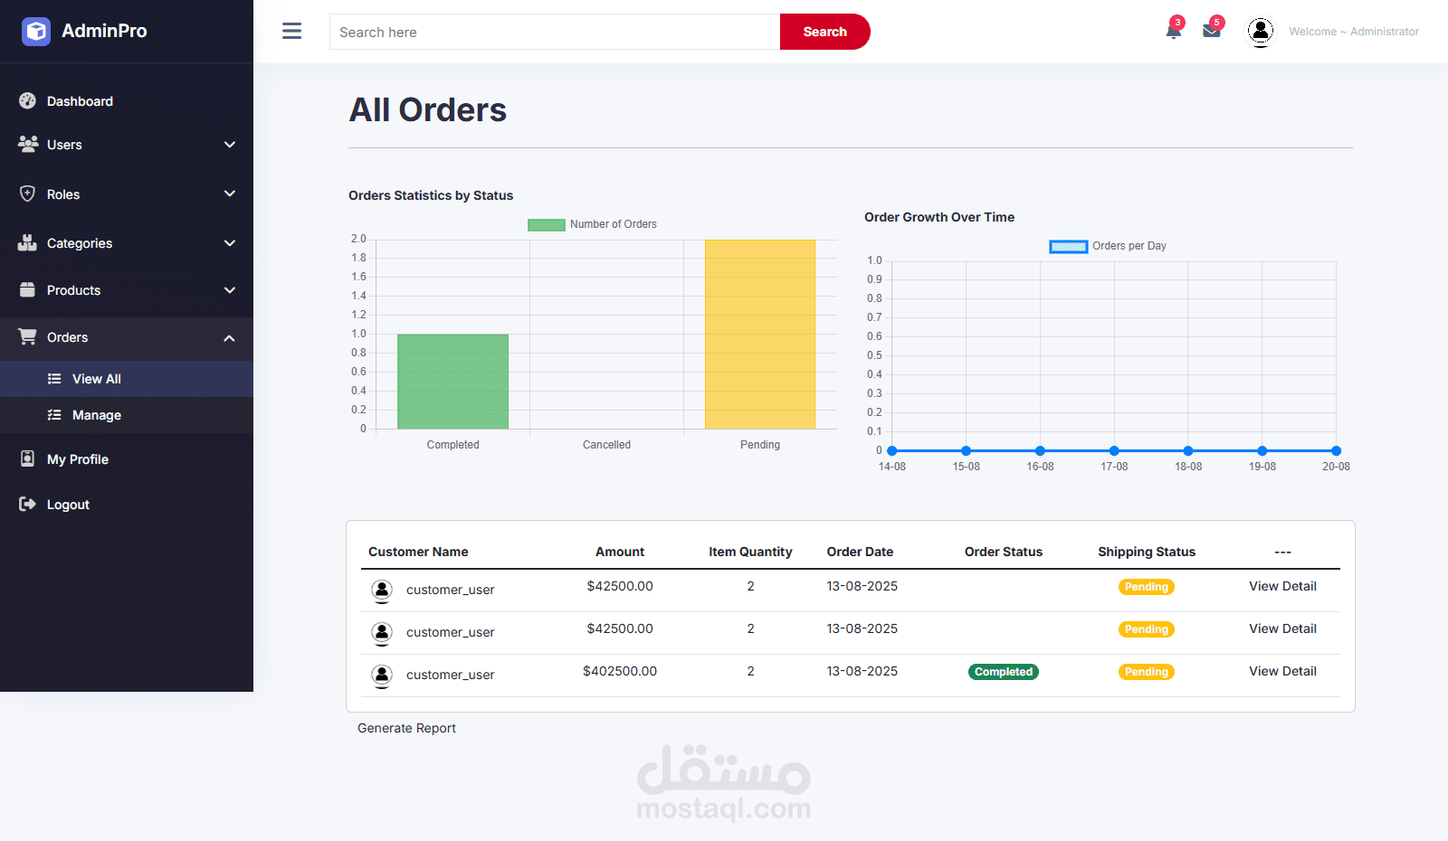Click the $402500.00 amount cell

click(620, 671)
